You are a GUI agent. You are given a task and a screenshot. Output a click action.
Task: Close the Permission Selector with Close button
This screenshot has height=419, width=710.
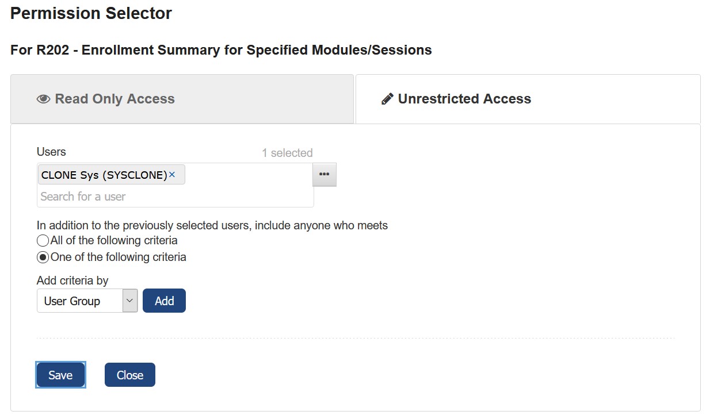[130, 375]
